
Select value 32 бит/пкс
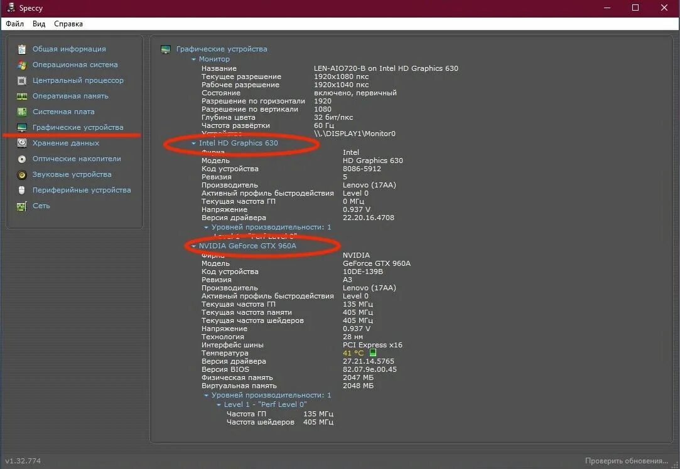pos(333,117)
